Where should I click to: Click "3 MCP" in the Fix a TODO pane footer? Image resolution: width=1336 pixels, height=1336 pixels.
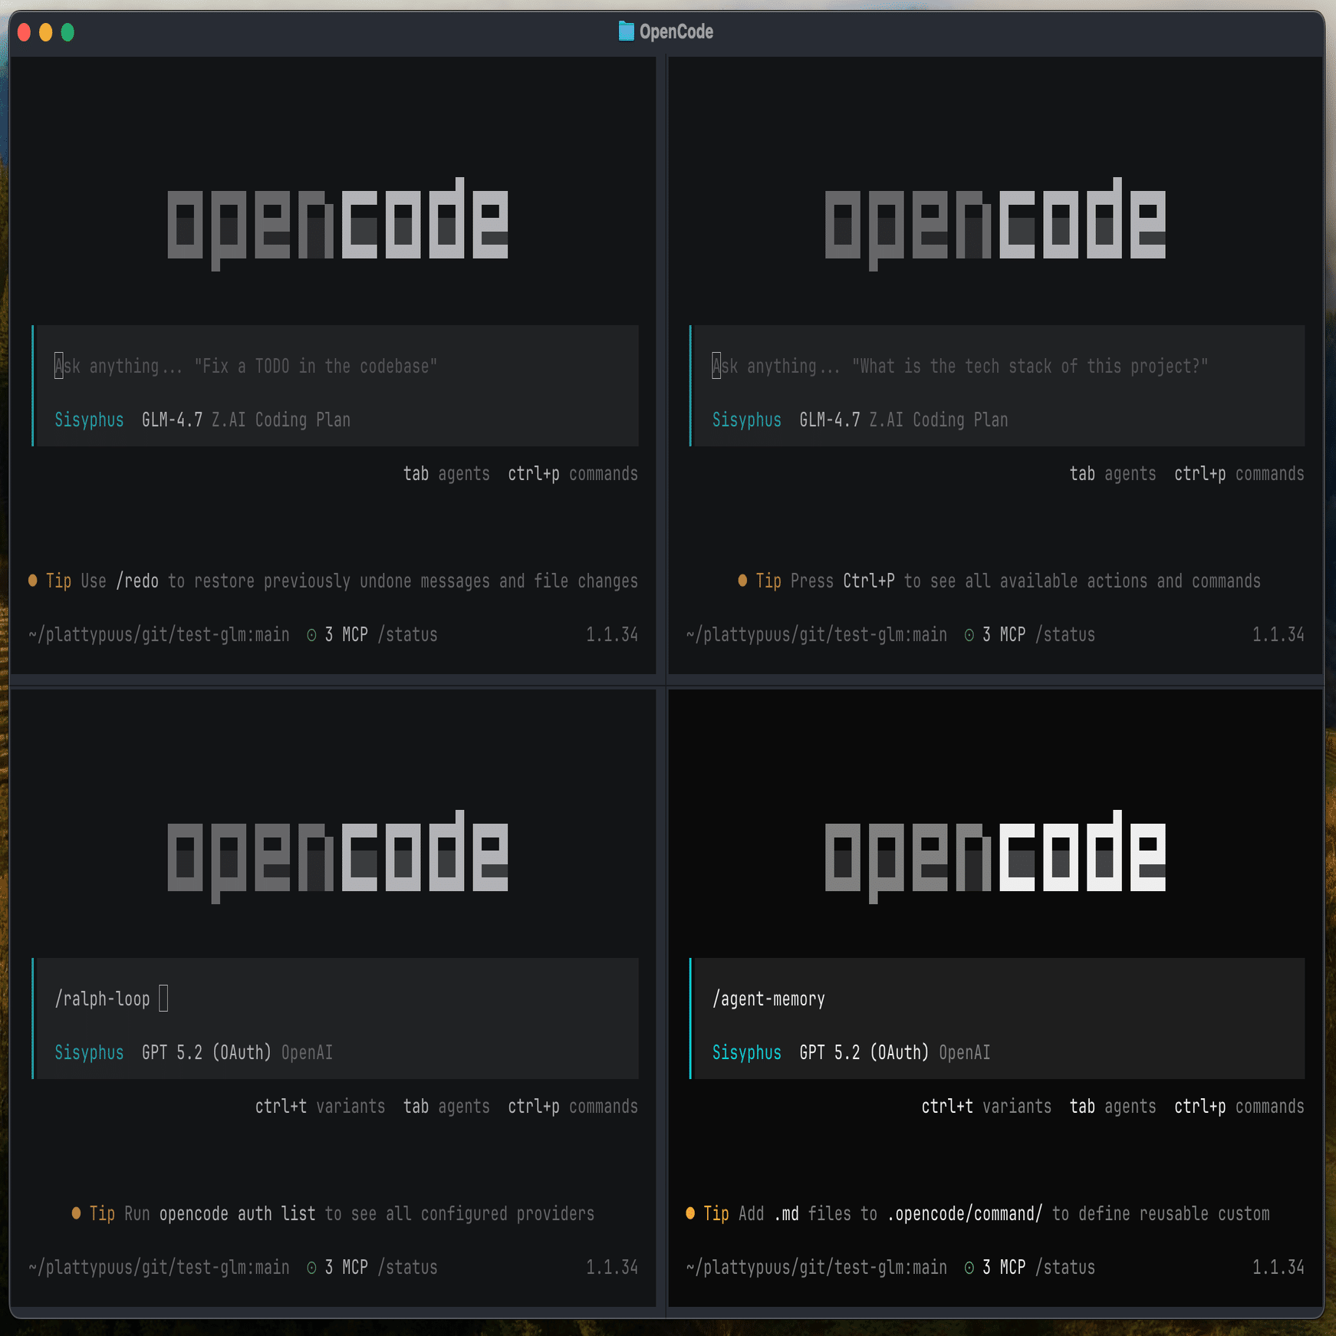347,635
